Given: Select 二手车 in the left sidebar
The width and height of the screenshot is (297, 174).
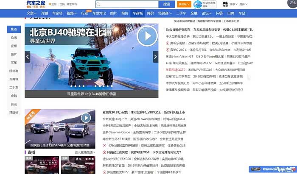Looking at the screenshot, I should click(14, 88).
